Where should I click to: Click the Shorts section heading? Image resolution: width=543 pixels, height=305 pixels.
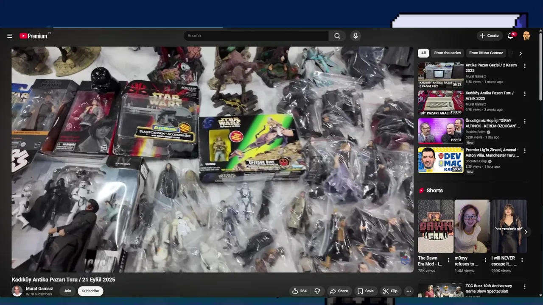coord(434,191)
